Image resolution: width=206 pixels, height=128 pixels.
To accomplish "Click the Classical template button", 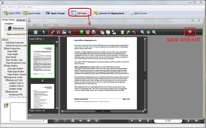I will coord(16,28).
